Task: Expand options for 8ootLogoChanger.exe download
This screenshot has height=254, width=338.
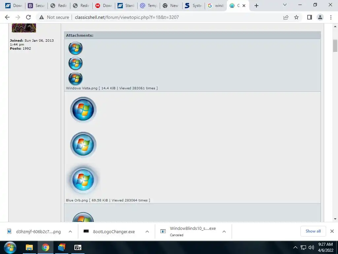Action: click(147, 232)
